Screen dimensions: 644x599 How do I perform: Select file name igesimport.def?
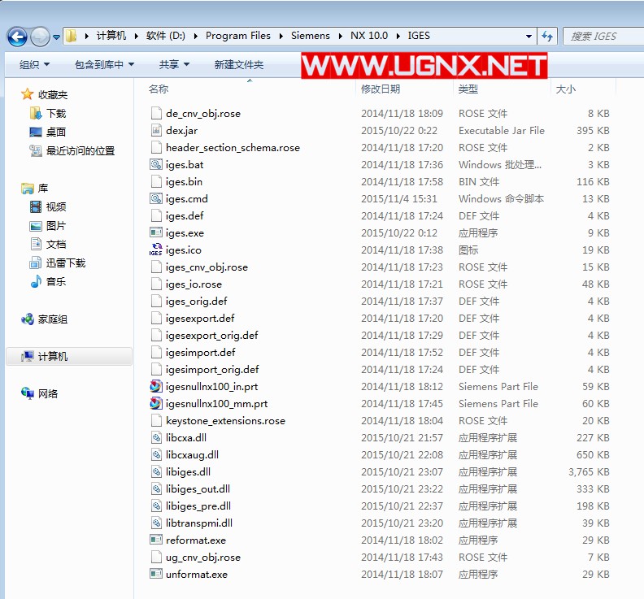click(200, 353)
